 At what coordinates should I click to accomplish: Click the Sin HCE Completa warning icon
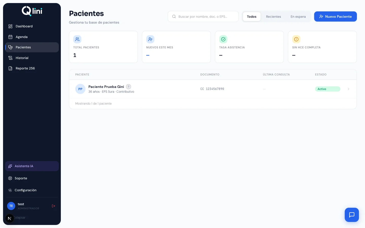point(296,39)
